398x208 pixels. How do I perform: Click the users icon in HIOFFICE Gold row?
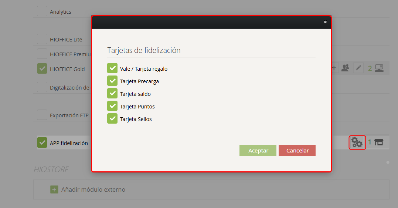[345, 68]
